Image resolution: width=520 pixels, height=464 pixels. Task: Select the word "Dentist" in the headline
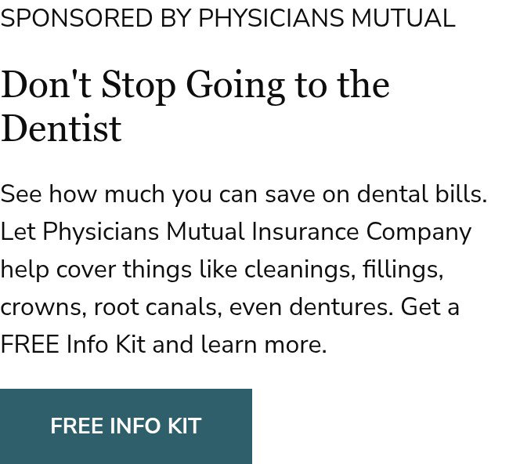[x=61, y=129]
